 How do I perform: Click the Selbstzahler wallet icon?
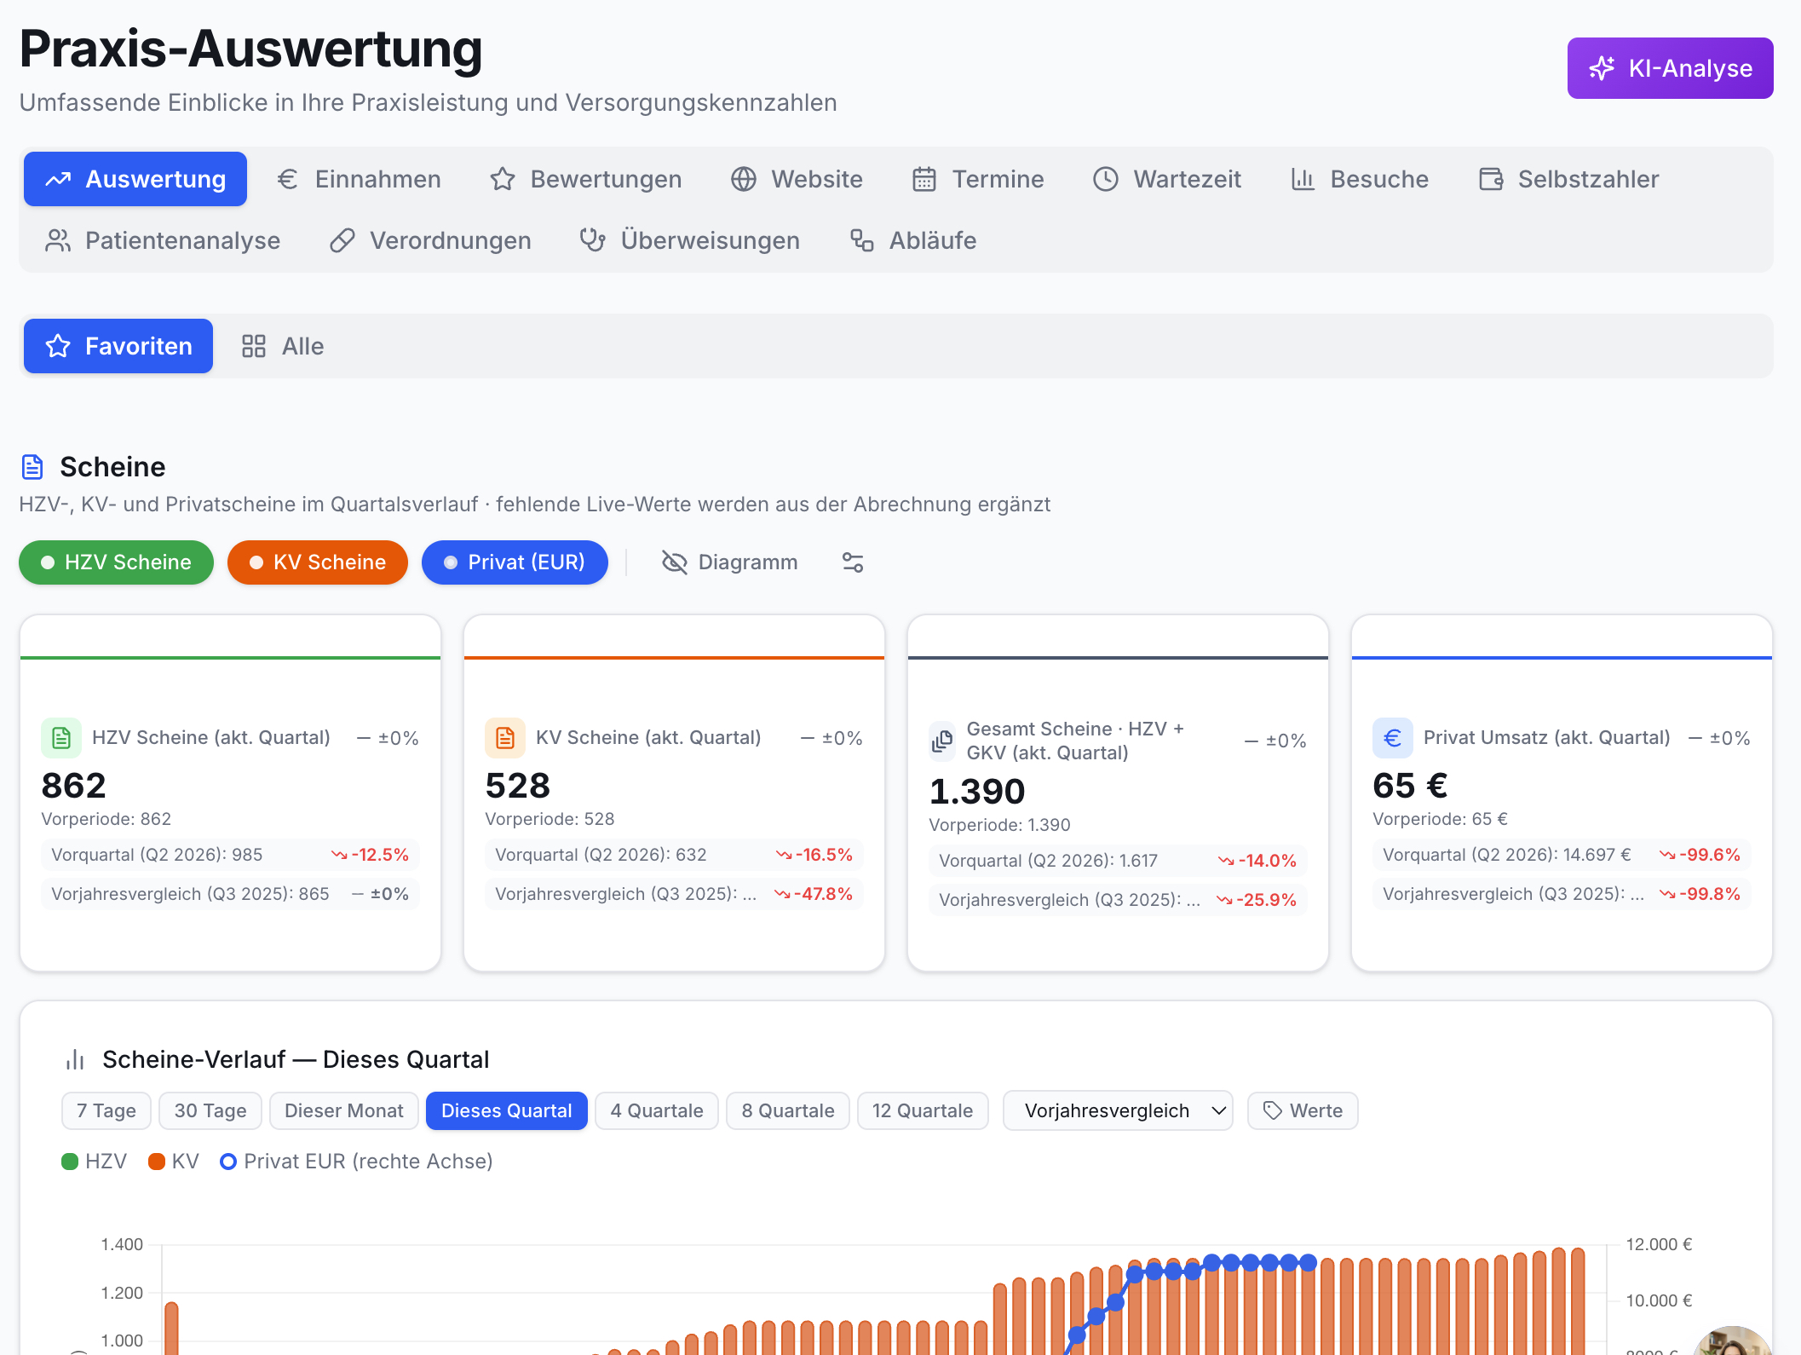pyautogui.click(x=1491, y=179)
